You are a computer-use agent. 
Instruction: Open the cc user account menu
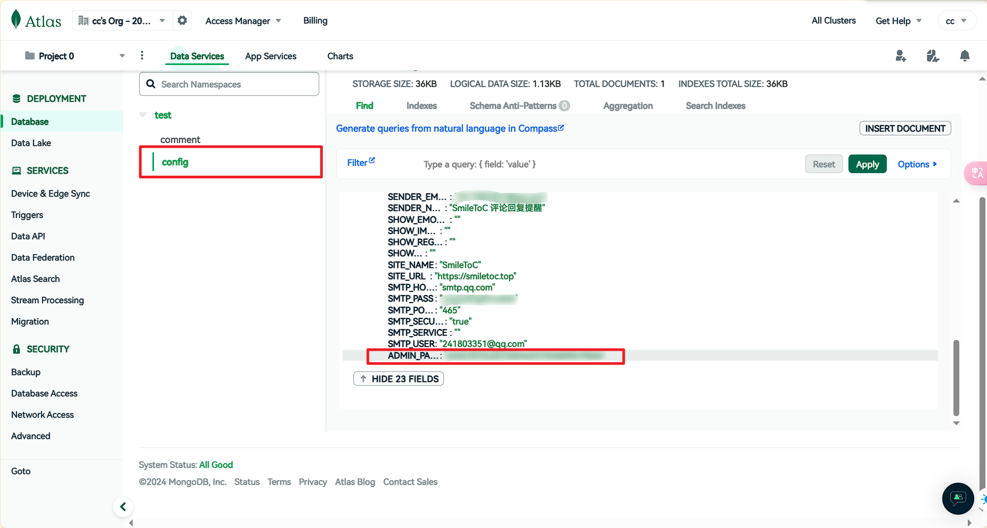tap(957, 21)
